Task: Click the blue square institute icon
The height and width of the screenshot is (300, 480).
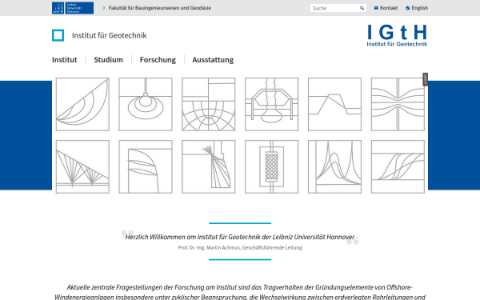Action: [58, 35]
